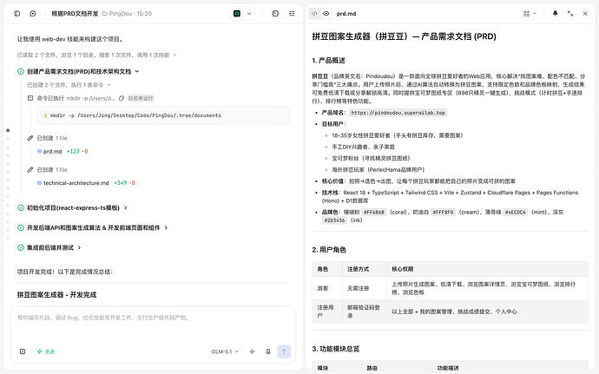Expand the dropdown arrow beside the green app icon
This screenshot has height=374, width=599.
point(249,13)
